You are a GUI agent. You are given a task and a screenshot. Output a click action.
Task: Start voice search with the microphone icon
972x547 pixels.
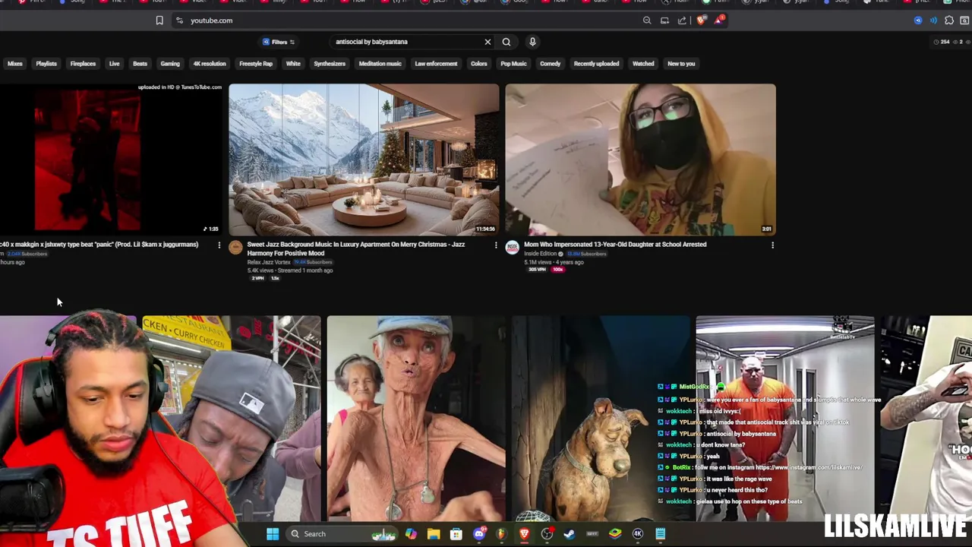[532, 42]
